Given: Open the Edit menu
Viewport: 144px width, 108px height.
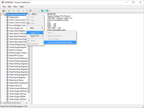Looking at the screenshot, I should click(10, 7).
